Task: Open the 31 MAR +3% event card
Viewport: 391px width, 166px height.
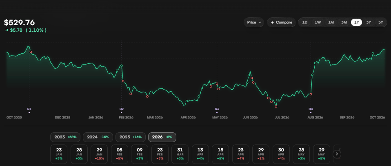Action: tap(180, 154)
